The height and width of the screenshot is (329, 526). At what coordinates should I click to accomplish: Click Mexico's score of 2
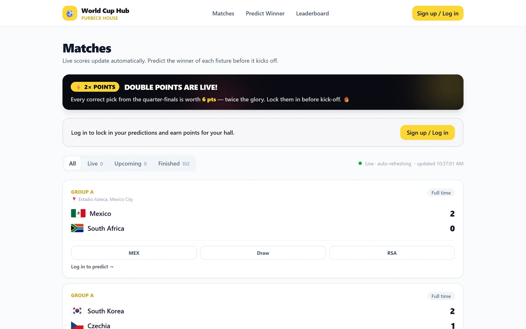click(452, 214)
